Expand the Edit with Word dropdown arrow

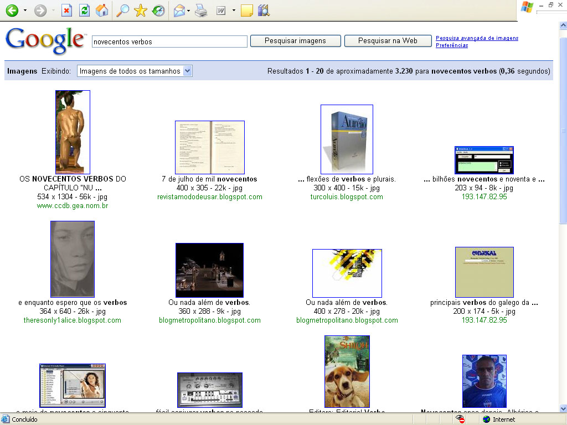tap(234, 10)
